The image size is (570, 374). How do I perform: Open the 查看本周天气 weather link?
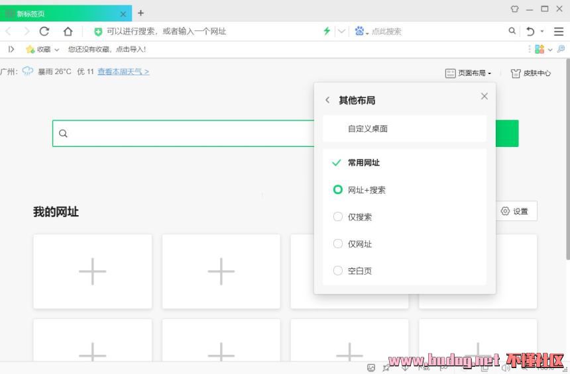123,71
